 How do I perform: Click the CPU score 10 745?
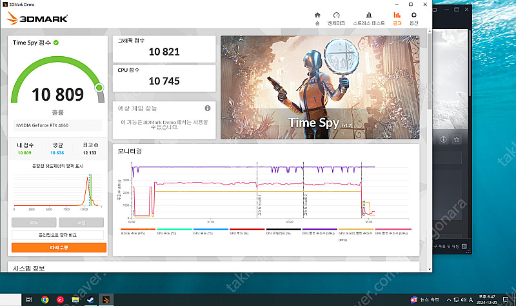(x=164, y=81)
